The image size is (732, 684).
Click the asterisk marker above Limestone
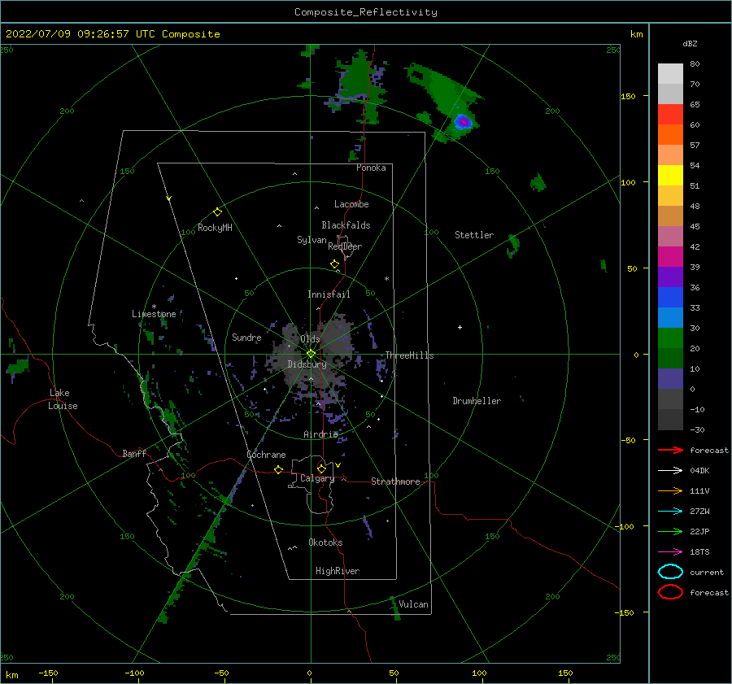(x=154, y=307)
